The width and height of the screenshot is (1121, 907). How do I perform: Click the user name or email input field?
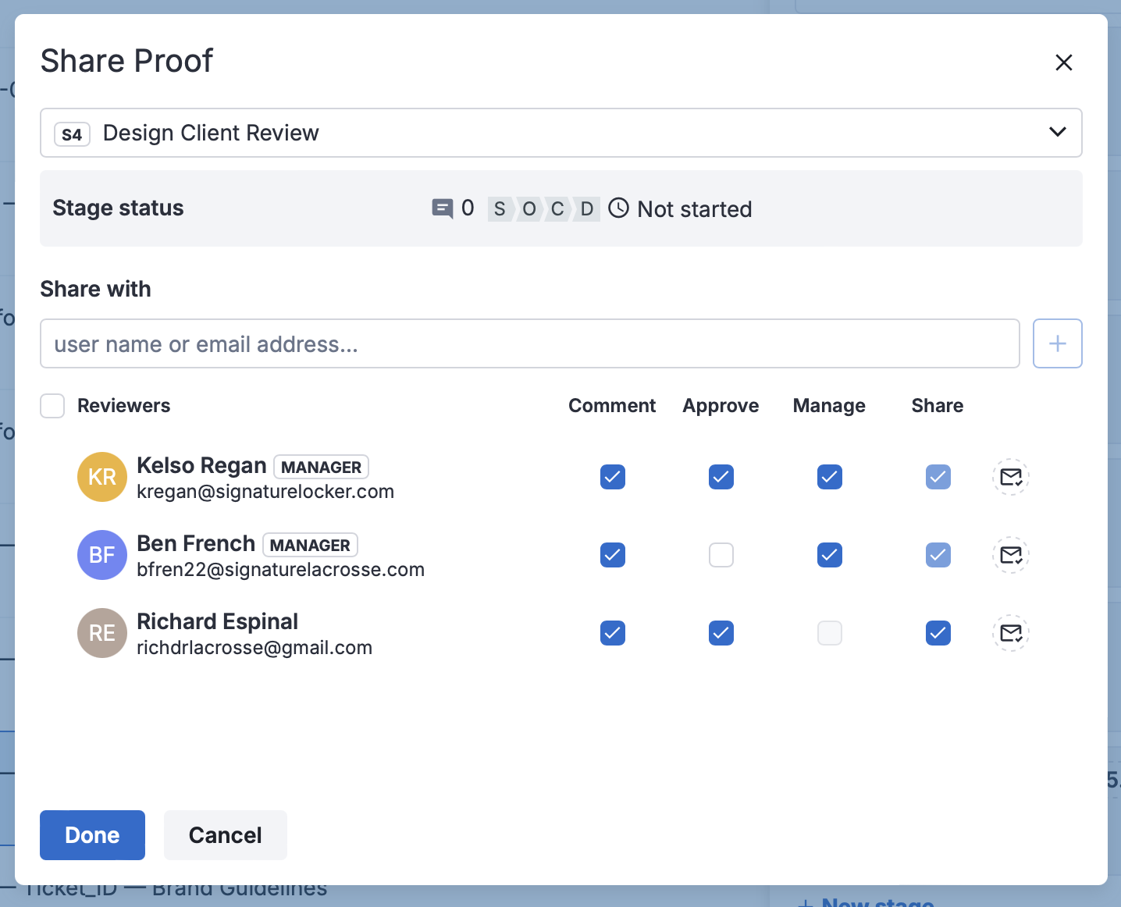pos(529,343)
